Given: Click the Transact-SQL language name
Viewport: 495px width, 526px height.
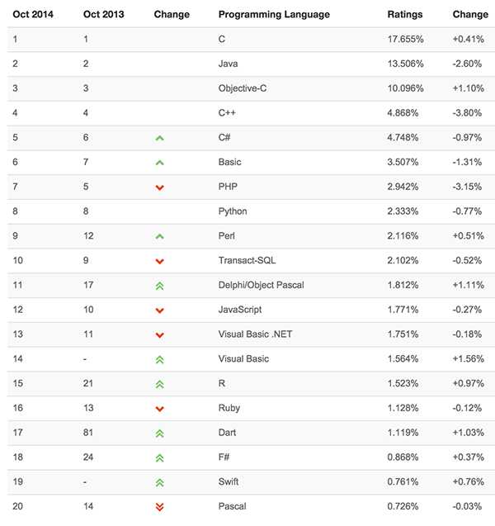Looking at the screenshot, I should [x=247, y=261].
